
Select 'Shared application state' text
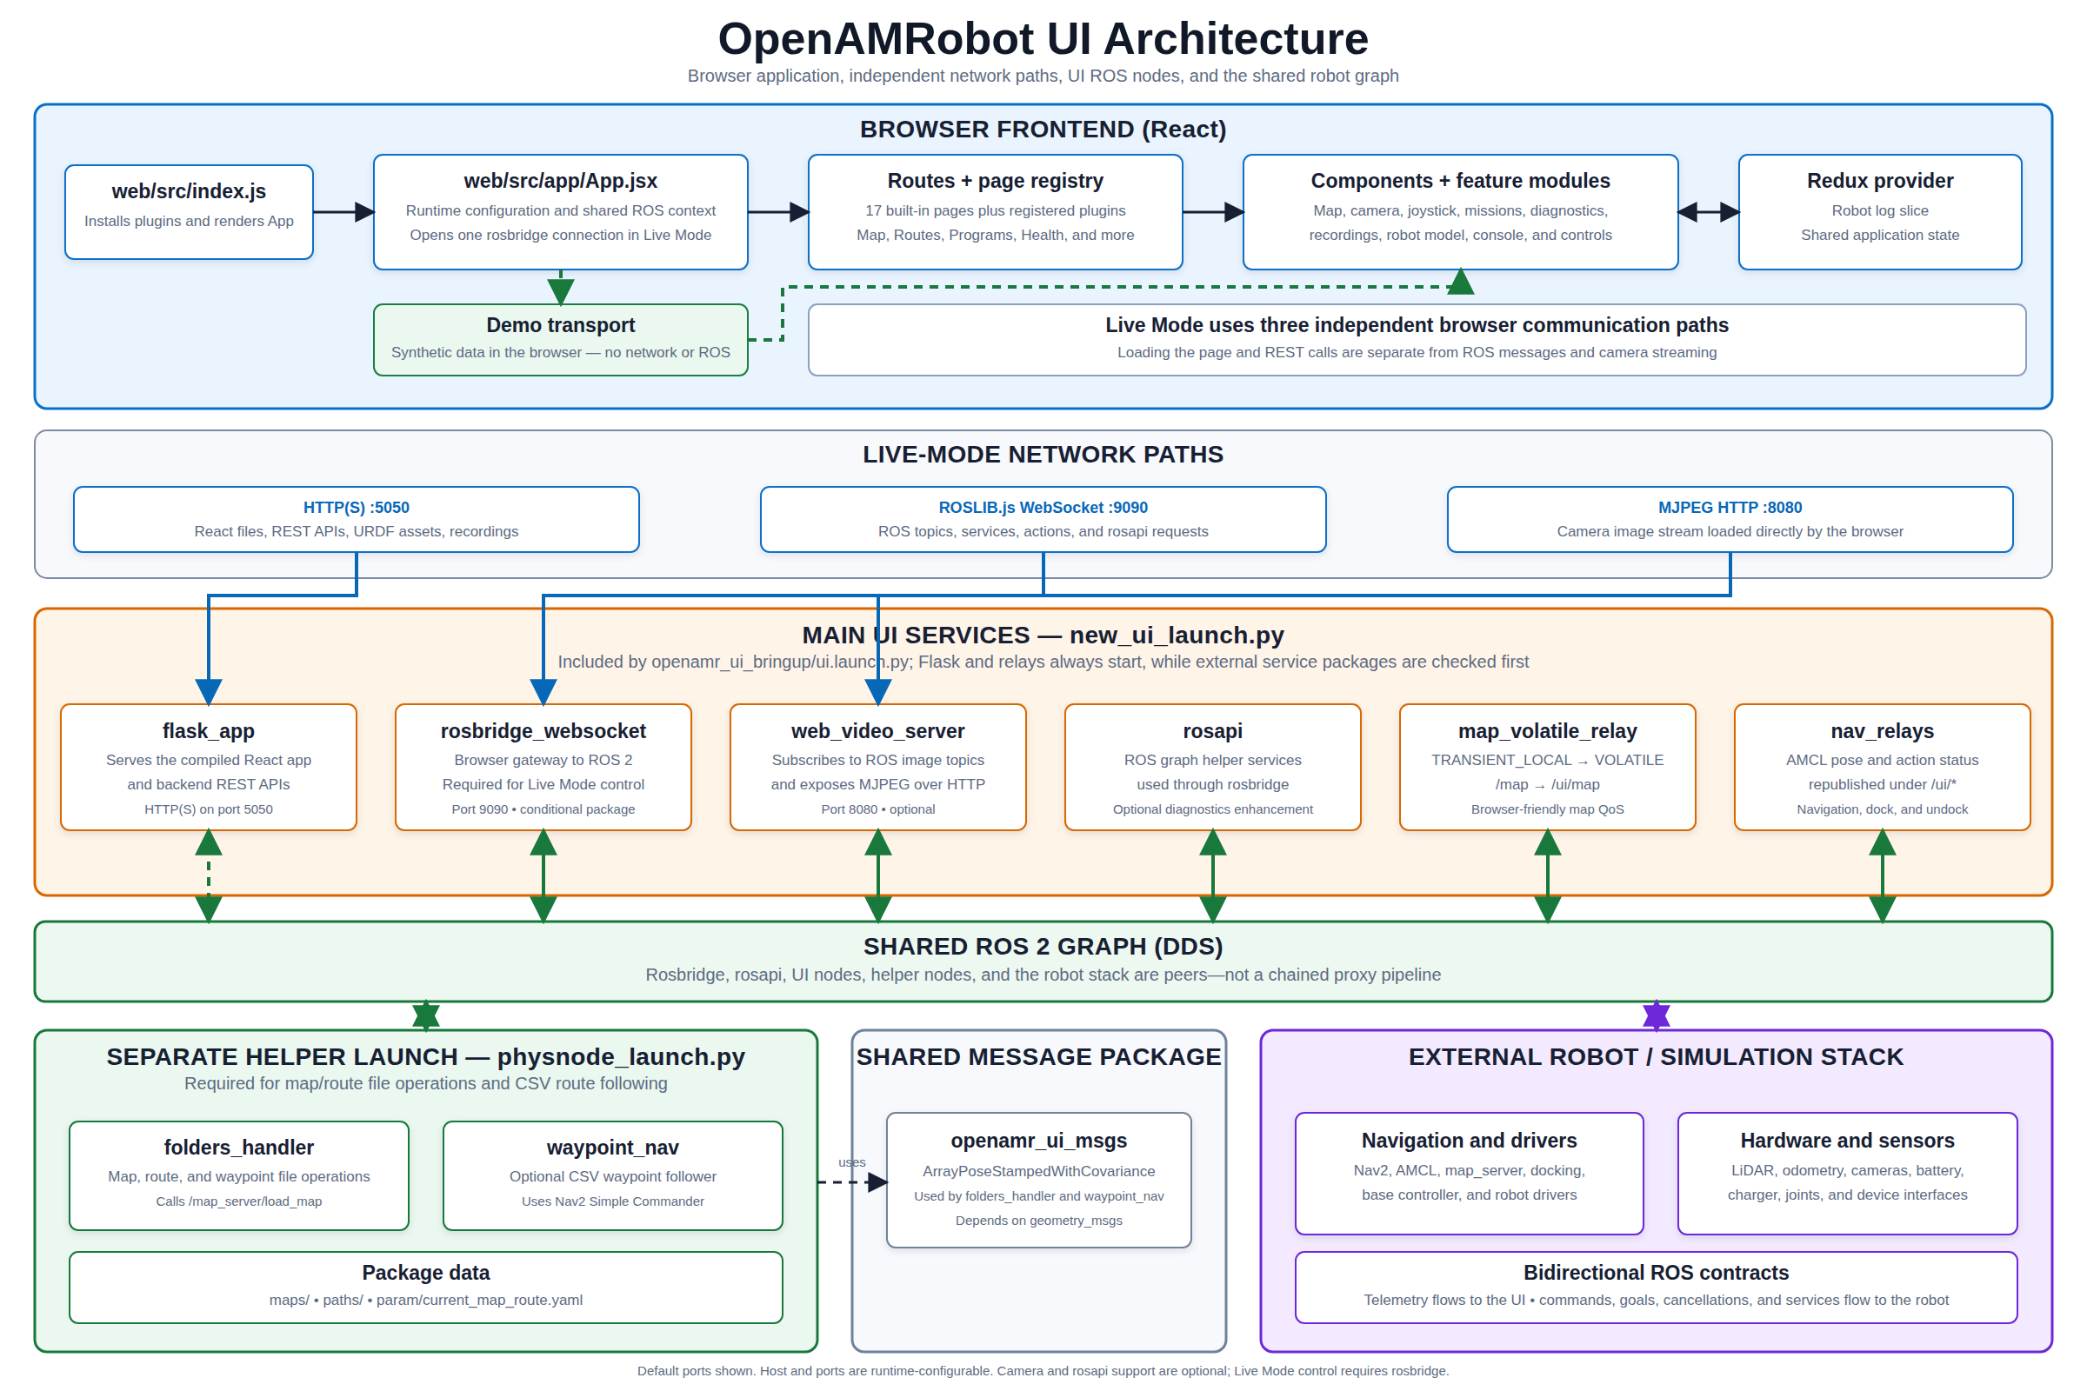pos(1880,235)
